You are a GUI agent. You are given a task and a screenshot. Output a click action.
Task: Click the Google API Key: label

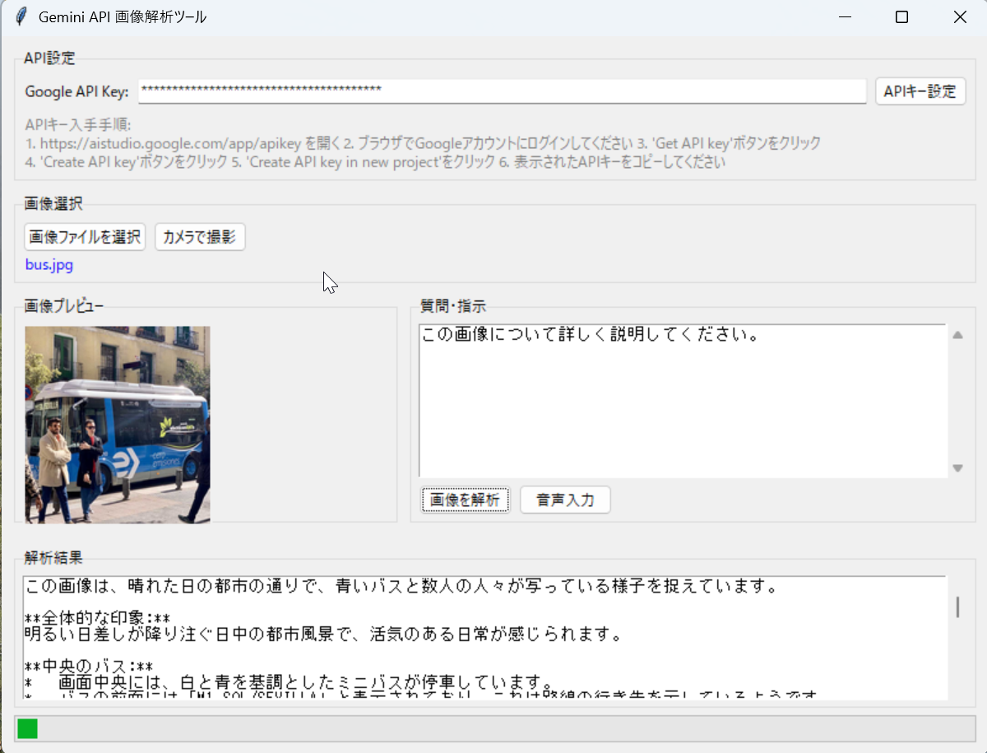[77, 91]
